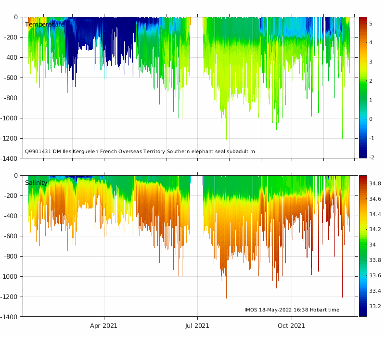Screen dimensions: 385x337
Task: Click the IMOS 18-May-2022 timestamp text
Action: coord(292,310)
